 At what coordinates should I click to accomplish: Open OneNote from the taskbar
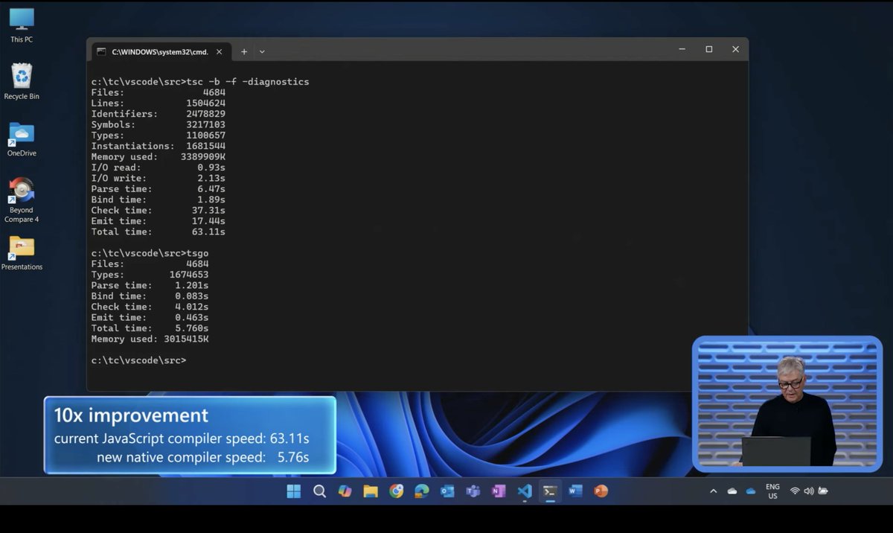[x=499, y=491]
